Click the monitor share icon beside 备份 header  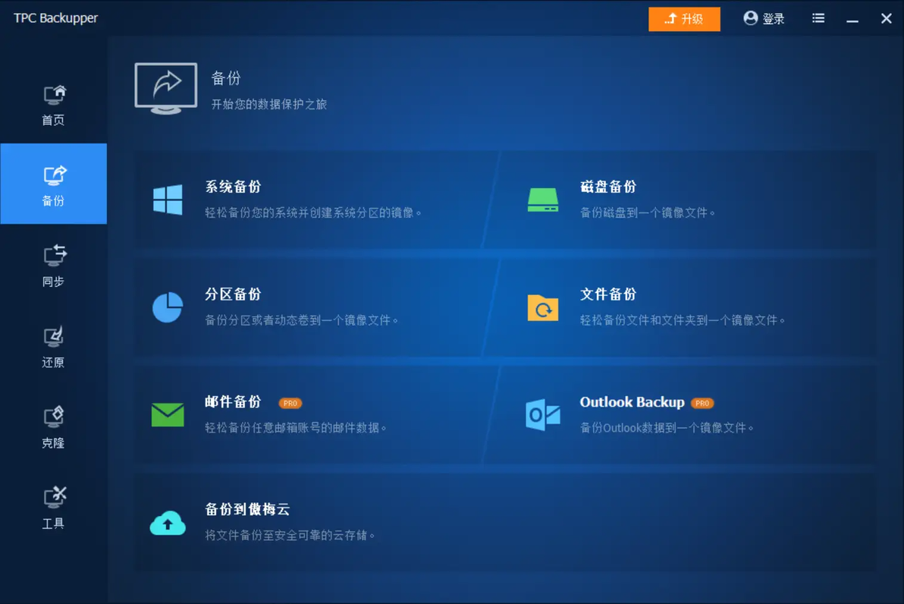coord(166,88)
